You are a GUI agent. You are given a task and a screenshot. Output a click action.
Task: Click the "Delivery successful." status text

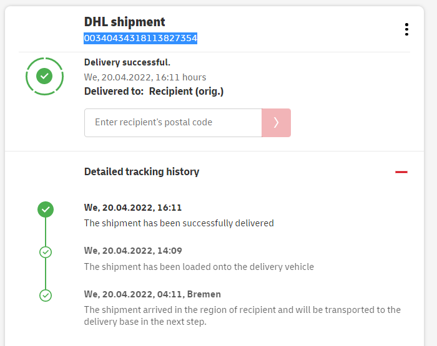click(127, 62)
